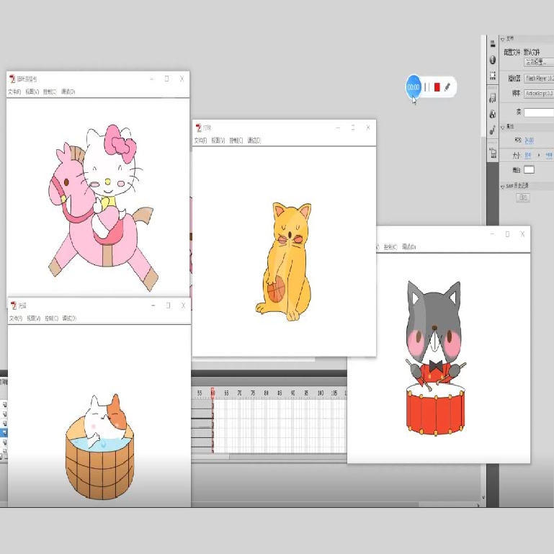The height and width of the screenshot is (554, 554).
Task: Click Flash icon in bathing cat window title
Action: tap(14, 305)
